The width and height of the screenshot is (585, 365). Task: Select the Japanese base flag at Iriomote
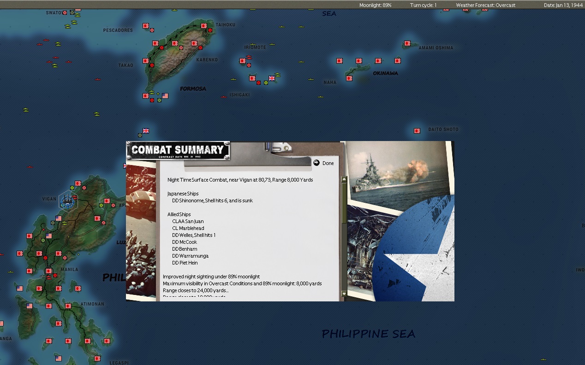tap(243, 61)
